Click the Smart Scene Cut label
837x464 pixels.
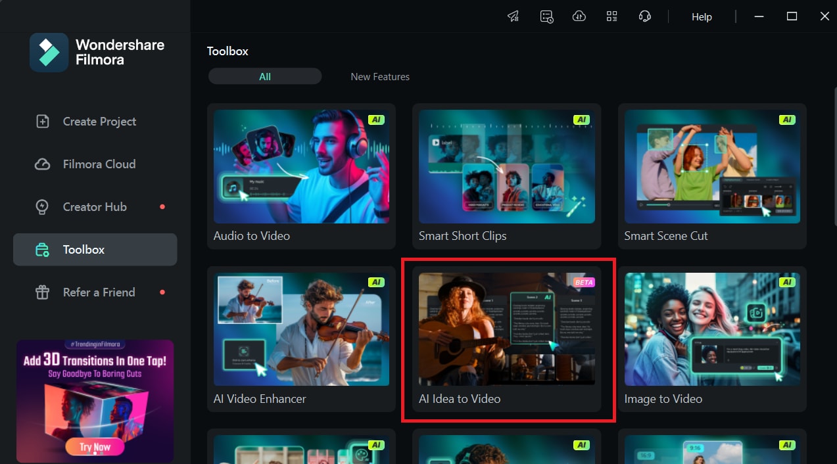666,235
